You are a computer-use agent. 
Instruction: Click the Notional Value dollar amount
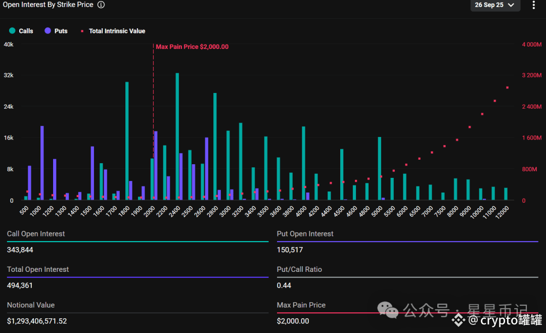click(x=37, y=321)
